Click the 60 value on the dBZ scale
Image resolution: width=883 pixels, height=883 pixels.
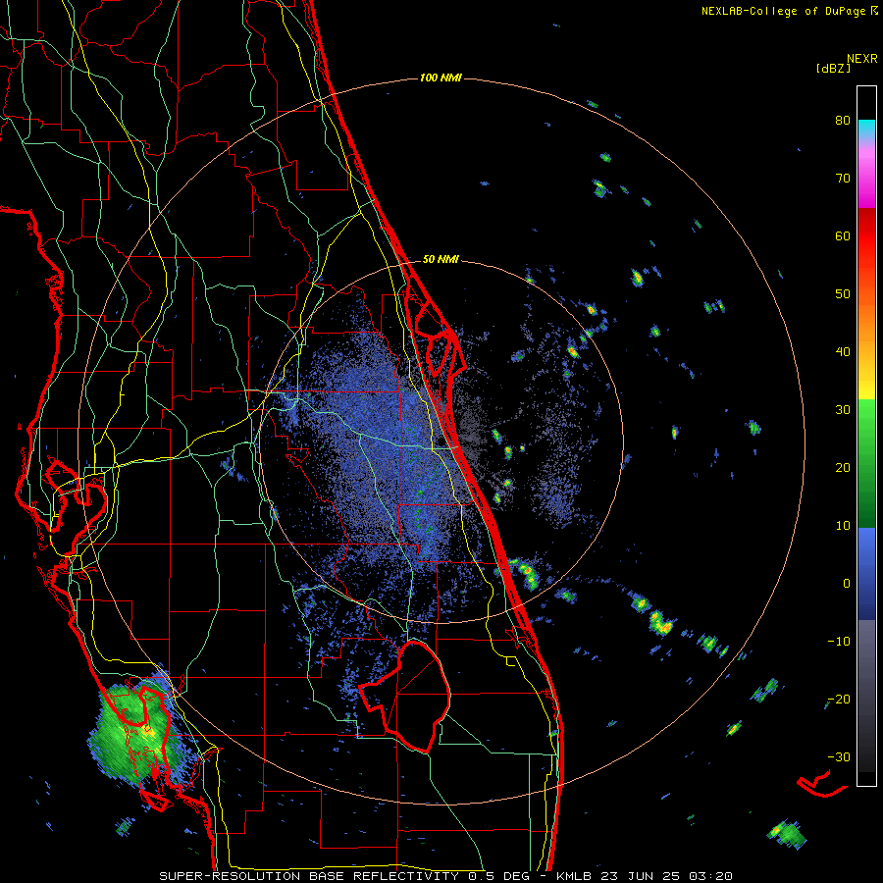coord(843,235)
